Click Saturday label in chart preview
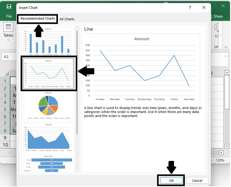 (x=189, y=99)
